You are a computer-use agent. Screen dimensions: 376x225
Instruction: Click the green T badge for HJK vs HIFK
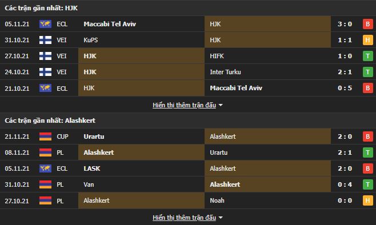367,56
